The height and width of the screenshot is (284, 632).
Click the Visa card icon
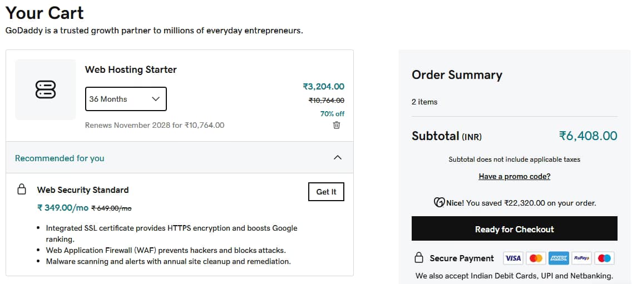pyautogui.click(x=512, y=258)
